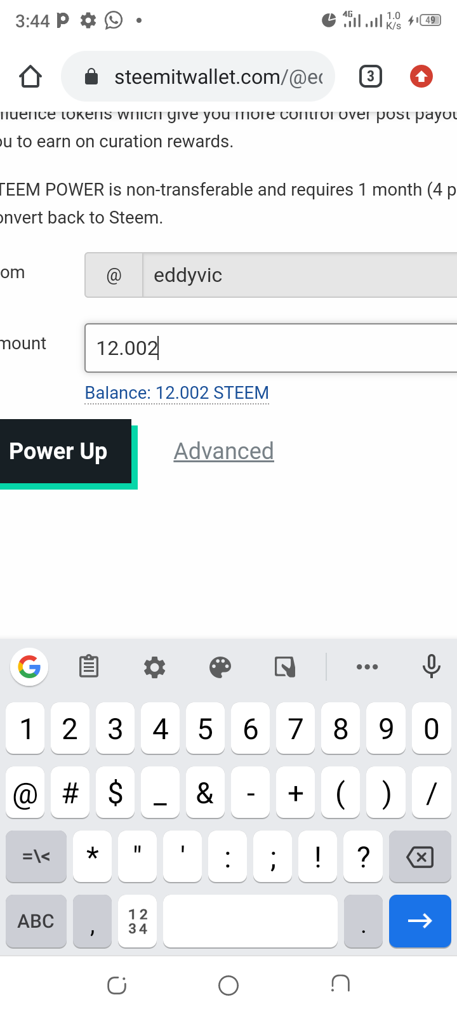Open the tab switcher showing 3 tabs
457x1016 pixels.
click(x=371, y=77)
